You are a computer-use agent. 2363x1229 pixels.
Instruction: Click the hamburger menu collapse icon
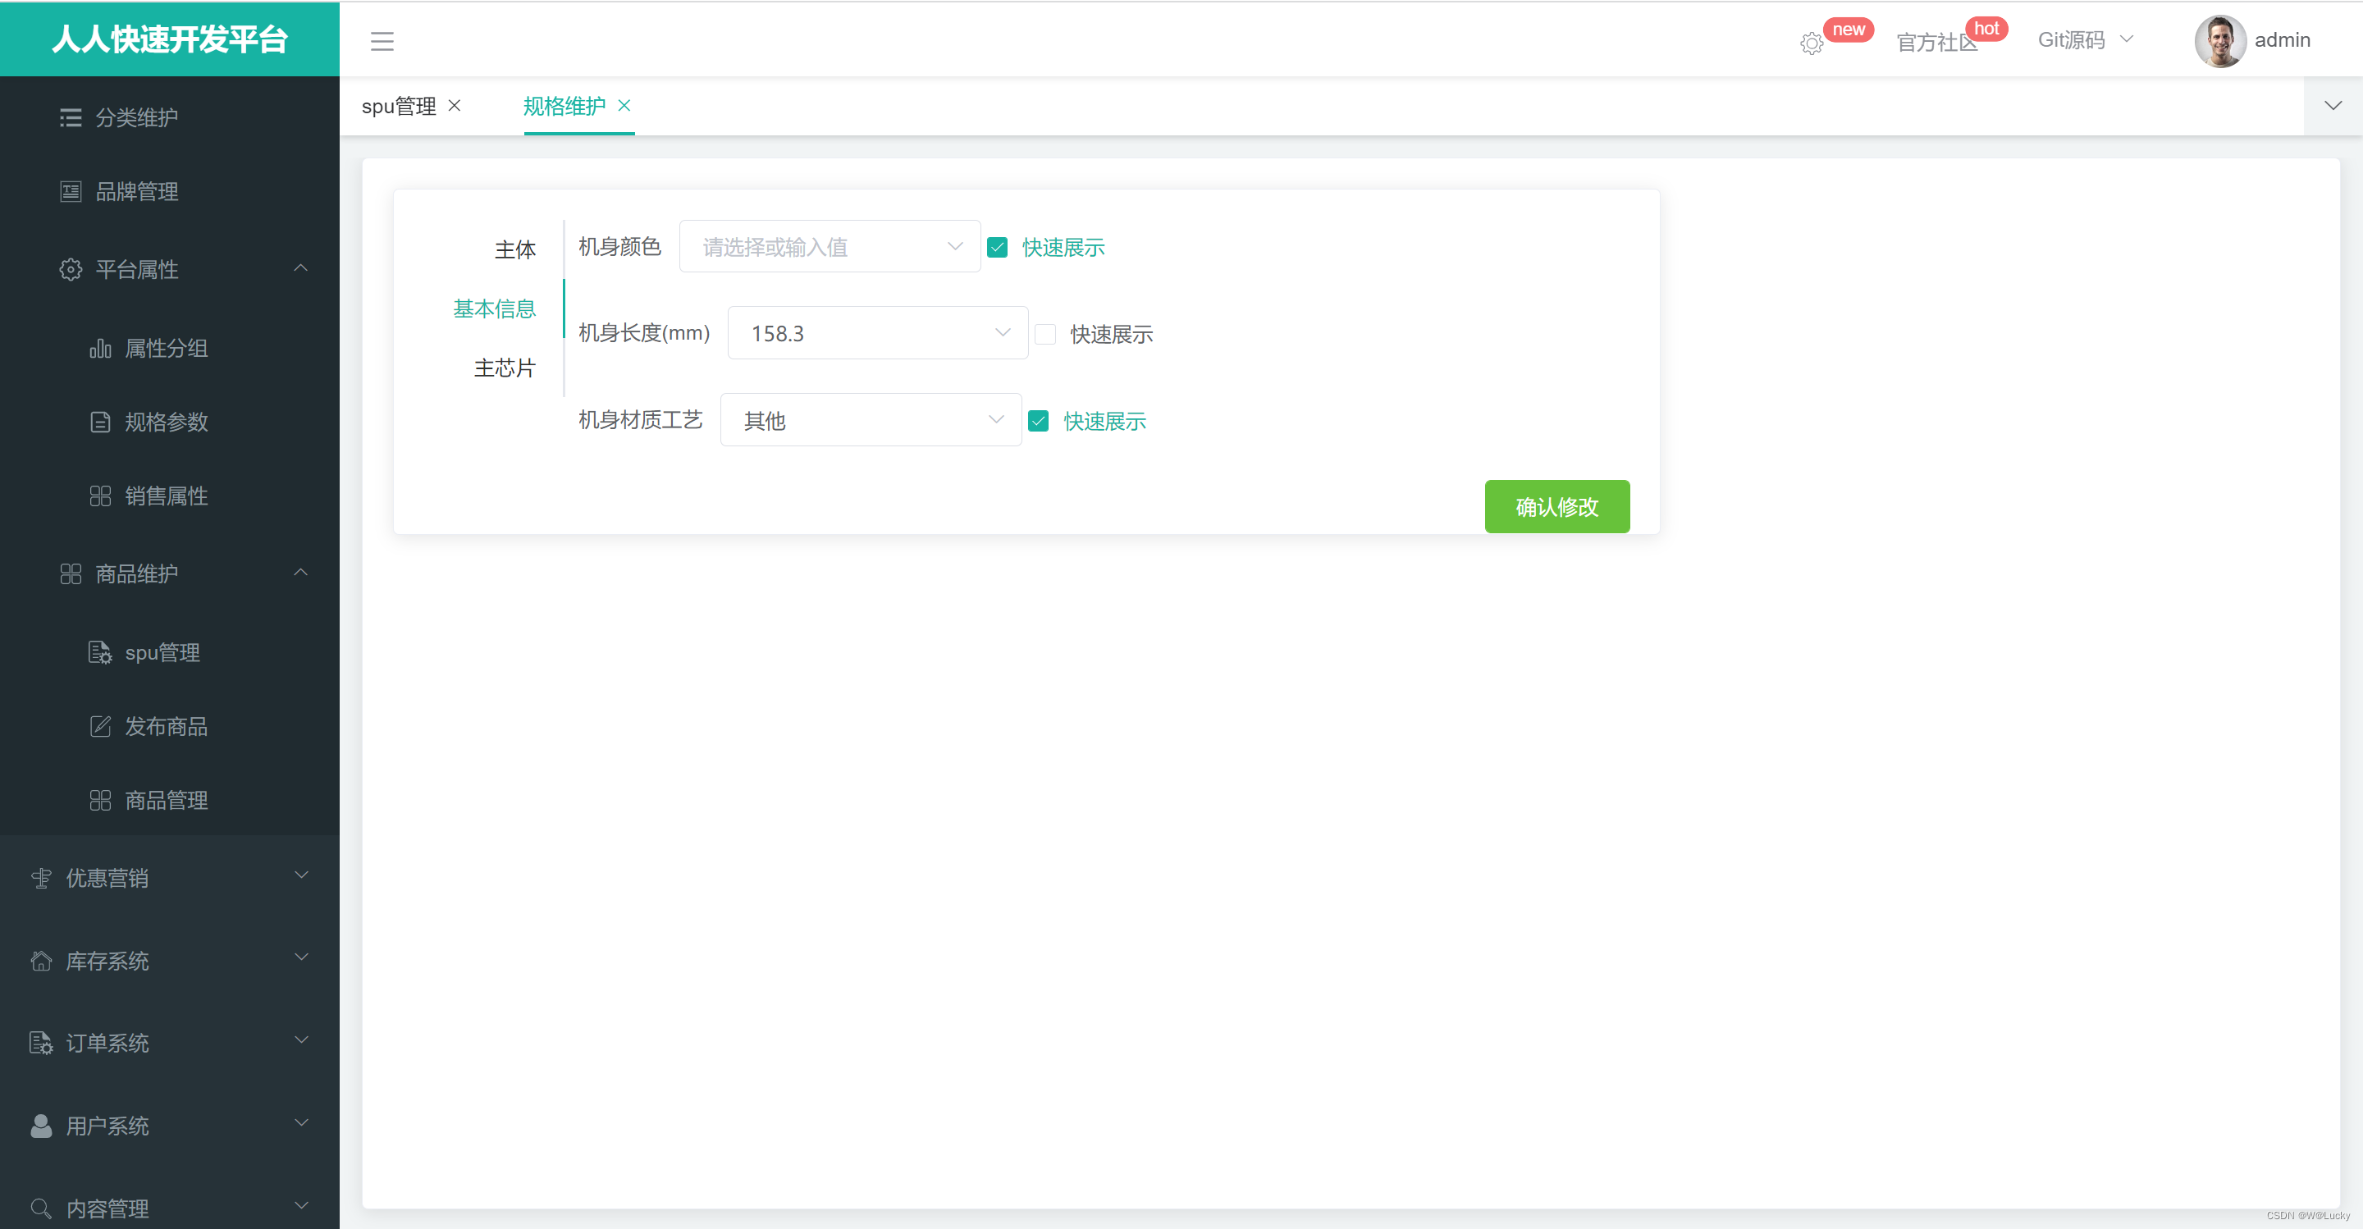coord(382,41)
